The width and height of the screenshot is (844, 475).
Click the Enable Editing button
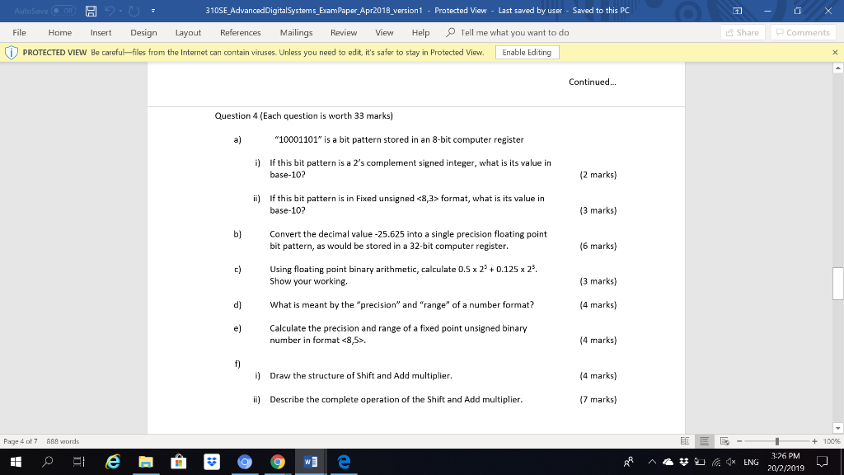pos(529,51)
